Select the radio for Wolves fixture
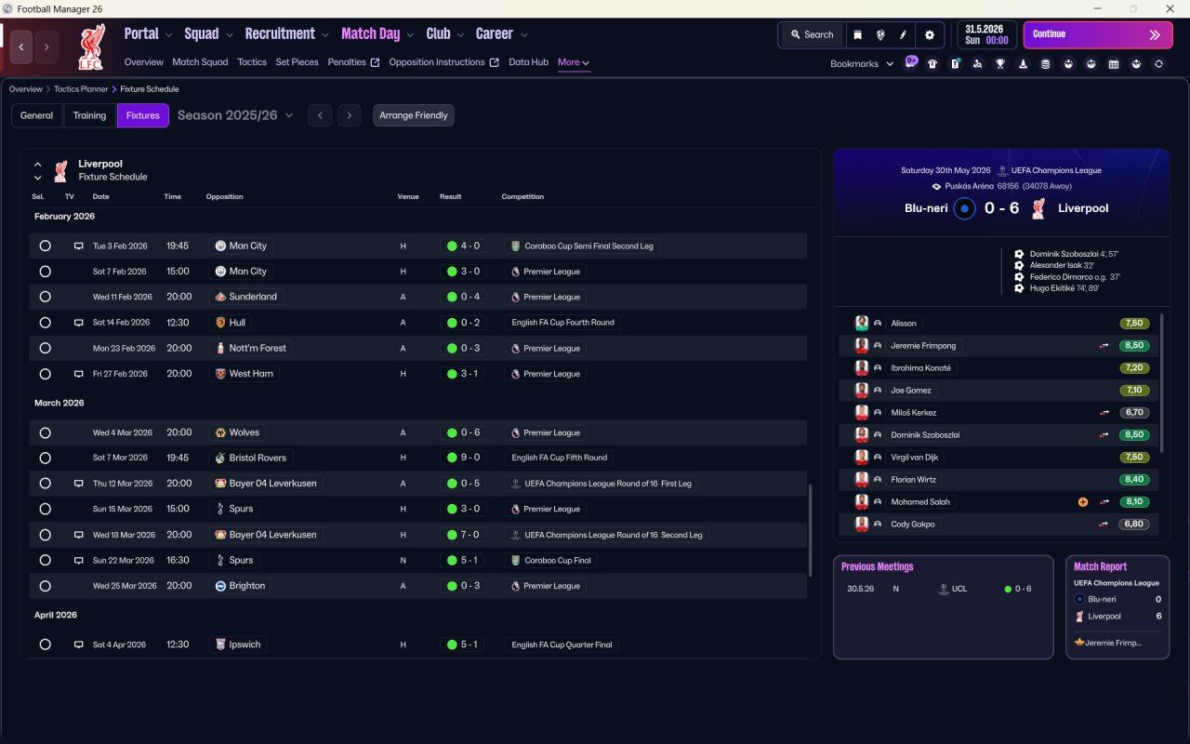Image resolution: width=1190 pixels, height=744 pixels. [45, 433]
